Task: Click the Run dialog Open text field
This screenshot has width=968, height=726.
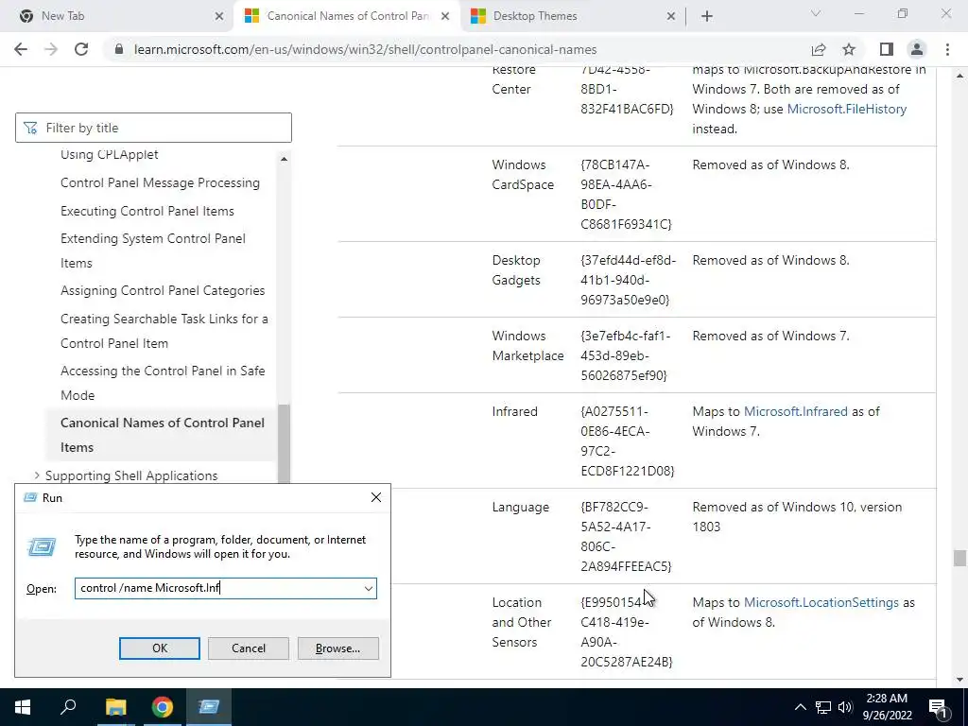Action: click(218, 588)
